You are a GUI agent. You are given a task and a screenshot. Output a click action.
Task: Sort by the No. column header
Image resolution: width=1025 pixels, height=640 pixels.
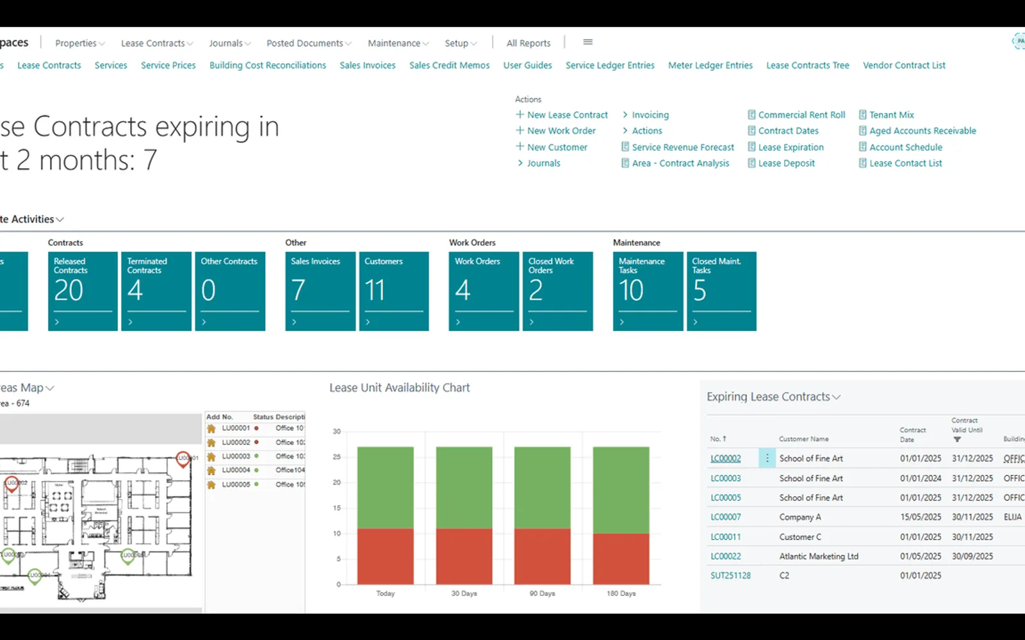[x=717, y=439]
